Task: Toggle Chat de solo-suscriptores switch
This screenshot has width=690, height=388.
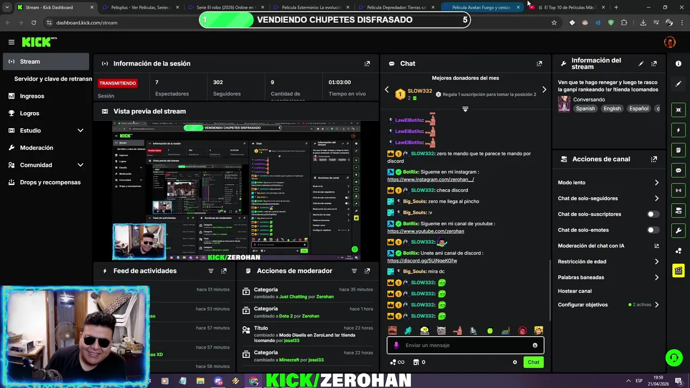Action: (x=653, y=214)
